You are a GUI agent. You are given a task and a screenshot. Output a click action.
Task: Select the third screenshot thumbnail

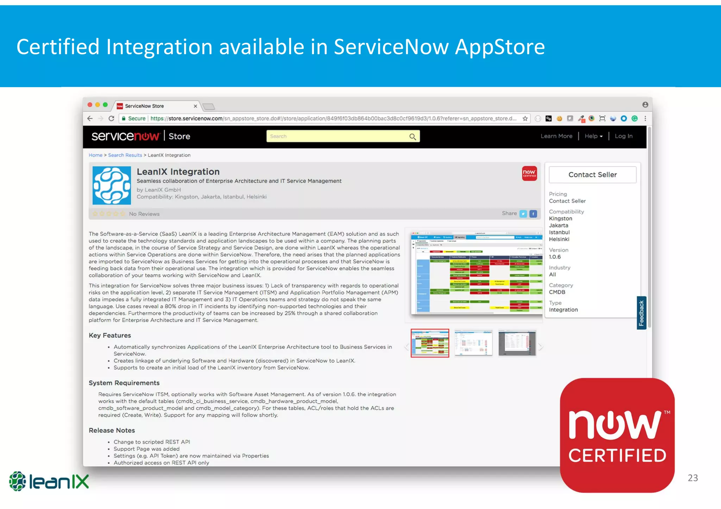[x=517, y=343]
